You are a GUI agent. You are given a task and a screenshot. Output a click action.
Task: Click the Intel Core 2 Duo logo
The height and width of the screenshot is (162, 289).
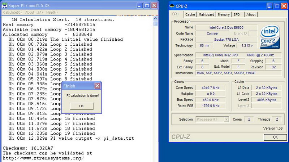pos(270,37)
